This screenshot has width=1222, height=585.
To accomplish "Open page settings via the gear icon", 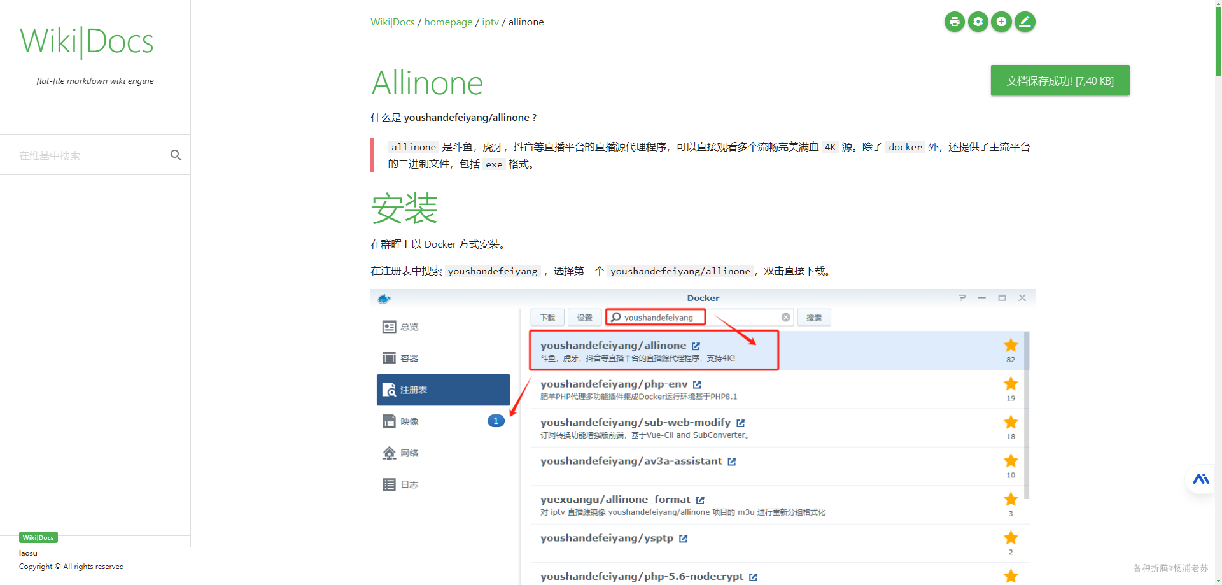I will coord(978,22).
